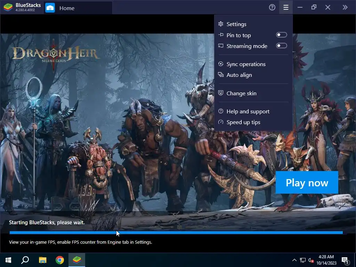Open the hamburger menu icon

point(286,8)
